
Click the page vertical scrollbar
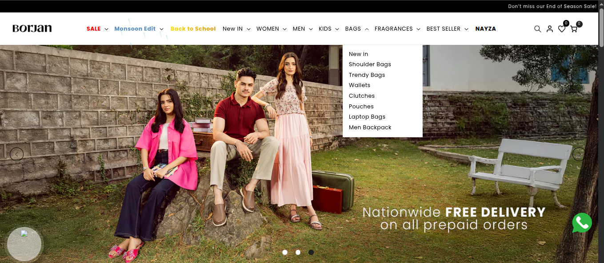click(601, 133)
